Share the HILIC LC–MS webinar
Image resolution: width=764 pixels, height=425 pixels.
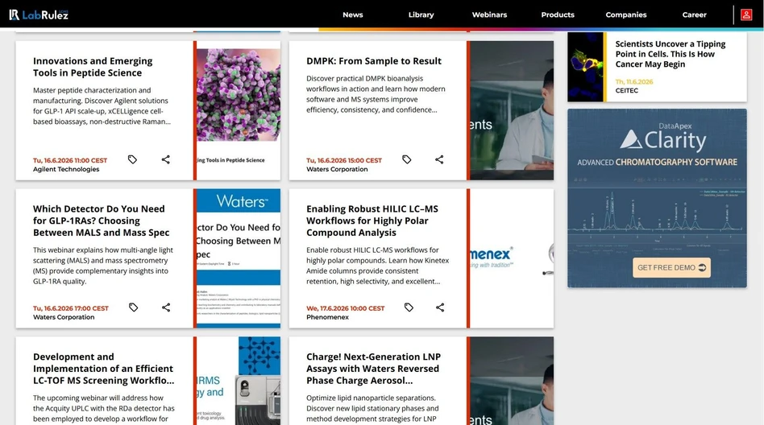(440, 307)
